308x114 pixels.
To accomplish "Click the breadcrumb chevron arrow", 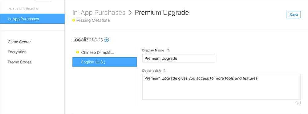I will 130,13.
